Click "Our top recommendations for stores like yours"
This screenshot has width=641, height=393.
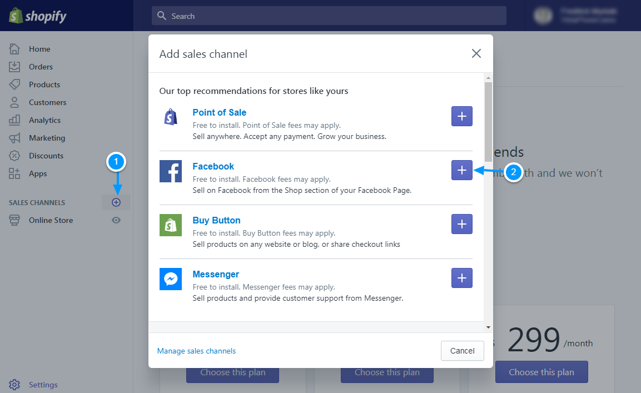[254, 91]
